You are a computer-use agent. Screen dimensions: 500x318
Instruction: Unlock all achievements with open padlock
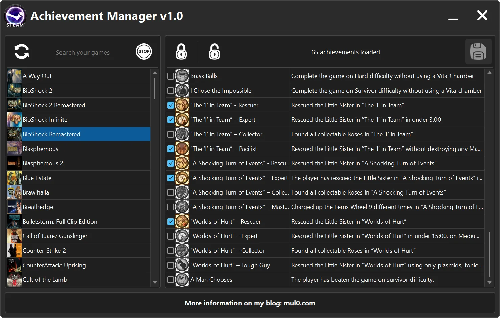215,51
